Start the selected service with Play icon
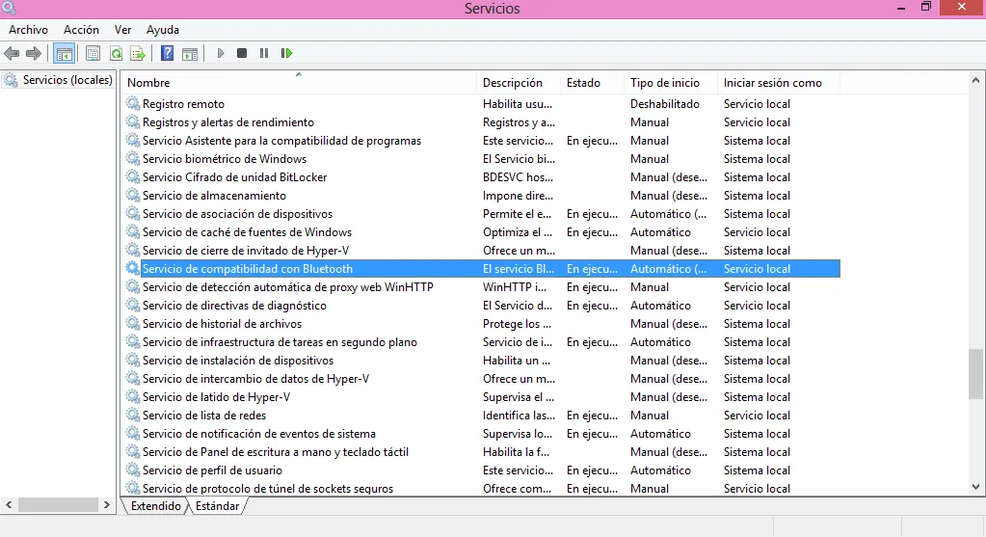Viewport: 986px width, 537px height. (220, 53)
